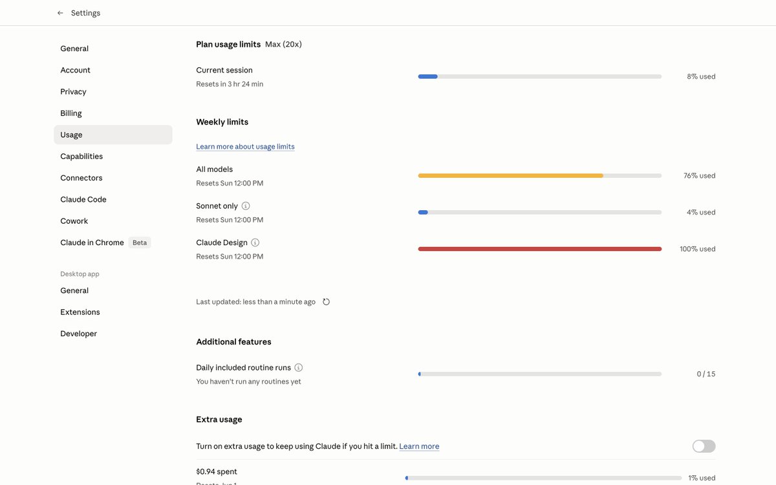Open the Capabilities settings section
Screen dimensions: 776x485
click(x=113, y=156)
